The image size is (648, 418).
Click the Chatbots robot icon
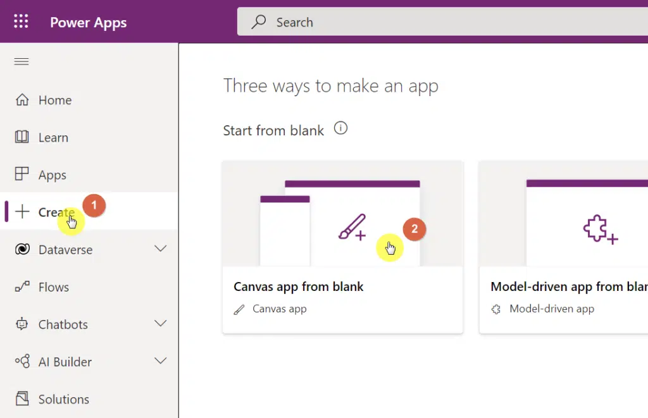22,324
